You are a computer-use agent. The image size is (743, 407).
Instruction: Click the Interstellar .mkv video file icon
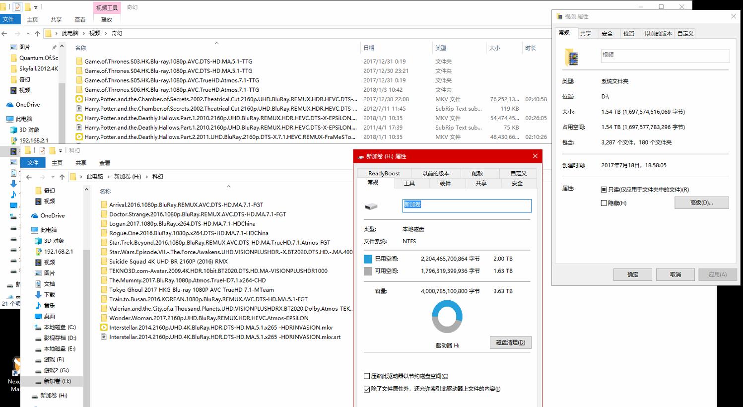pyautogui.click(x=104, y=328)
